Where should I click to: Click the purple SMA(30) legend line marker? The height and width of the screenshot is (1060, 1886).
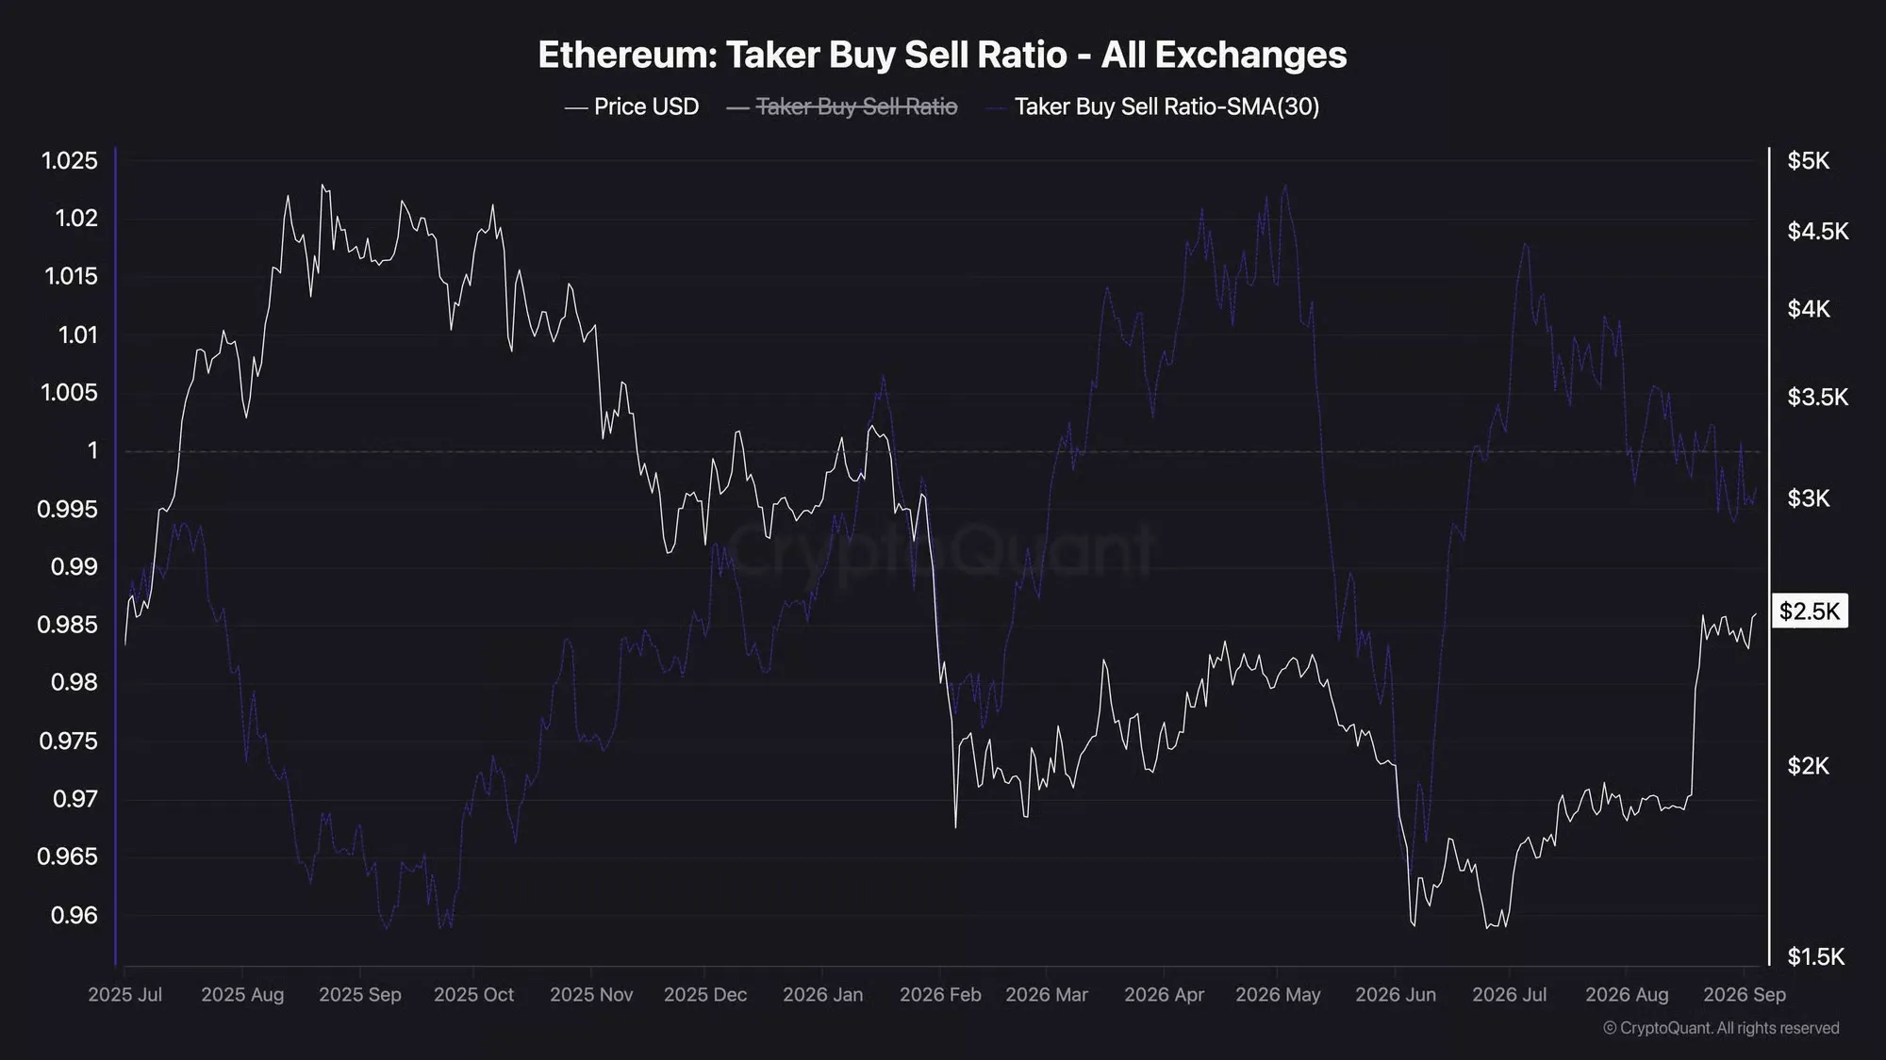997,107
